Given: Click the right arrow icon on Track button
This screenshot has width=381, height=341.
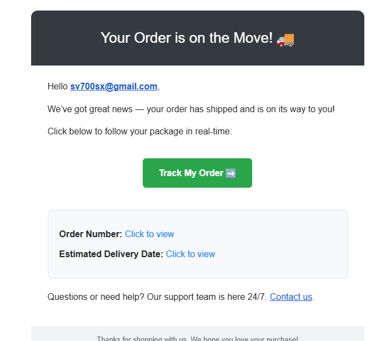Looking at the screenshot, I should click(231, 173).
